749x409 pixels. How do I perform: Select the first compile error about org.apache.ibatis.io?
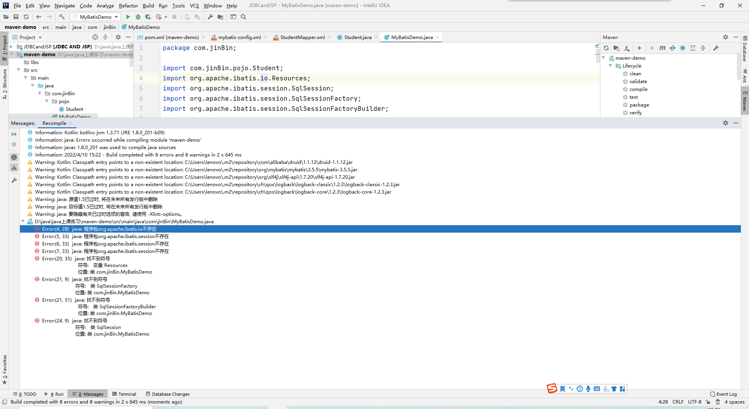98,229
